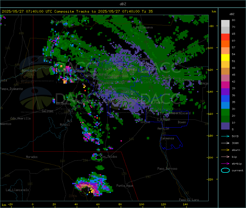Click the pink bip arrow legend icon
Viewport: 246px width, 208px height.
pyautogui.click(x=225, y=157)
